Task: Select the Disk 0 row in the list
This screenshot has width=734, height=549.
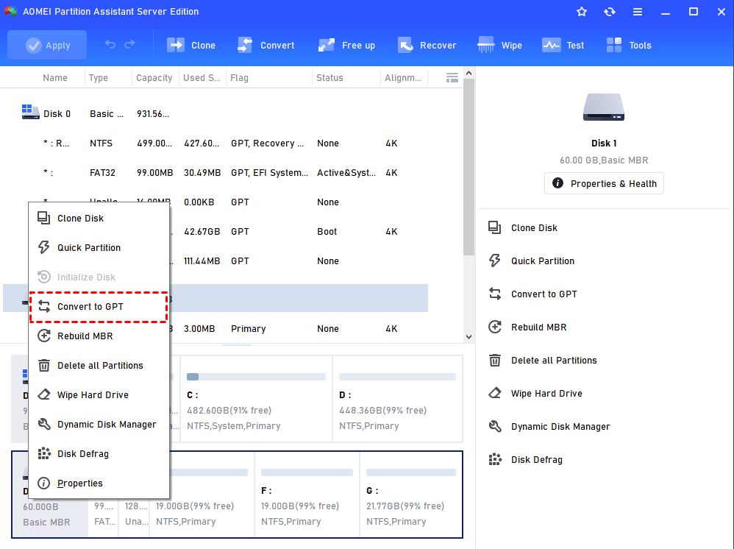Action: tap(215, 114)
